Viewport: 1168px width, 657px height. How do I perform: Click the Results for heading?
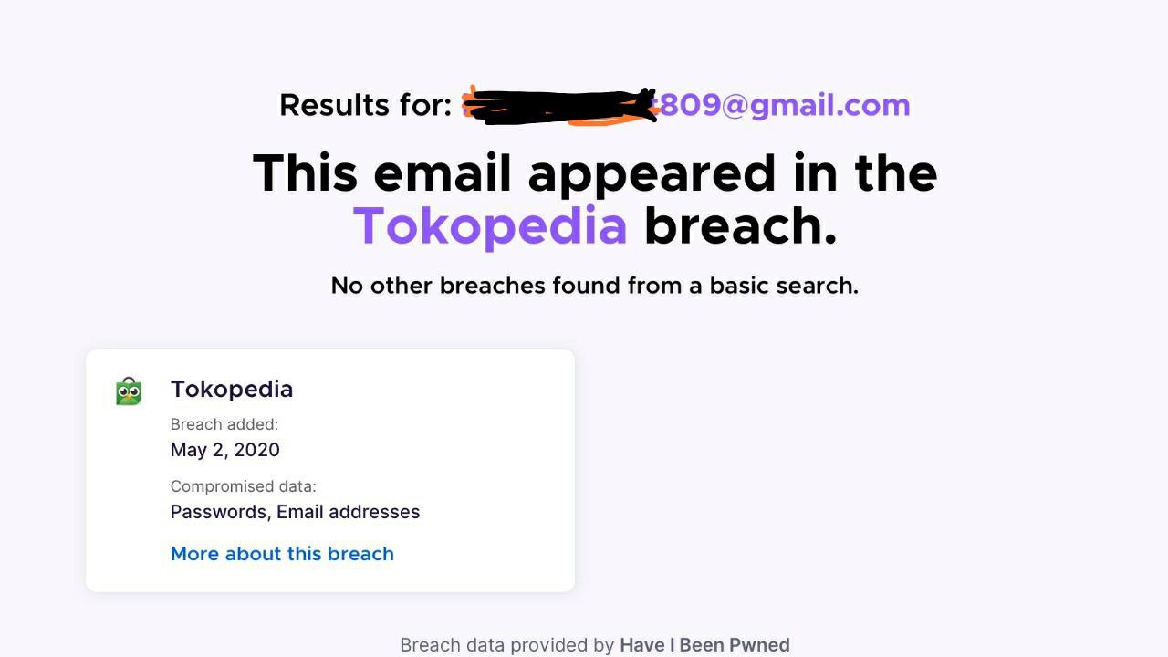[x=366, y=105]
